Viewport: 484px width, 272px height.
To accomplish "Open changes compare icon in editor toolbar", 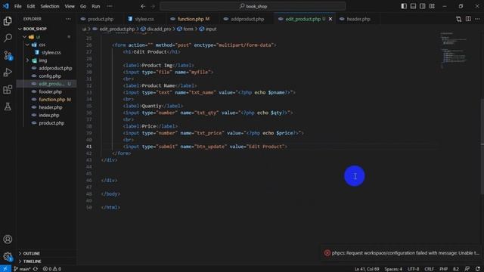I will tap(459, 19).
